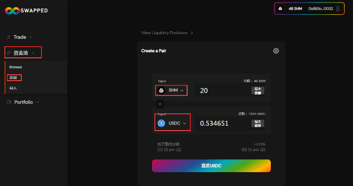Image resolution: width=353 pixels, height=186 pixels.
Task: Click the 批准USDC approve button
Action: pyautogui.click(x=211, y=166)
